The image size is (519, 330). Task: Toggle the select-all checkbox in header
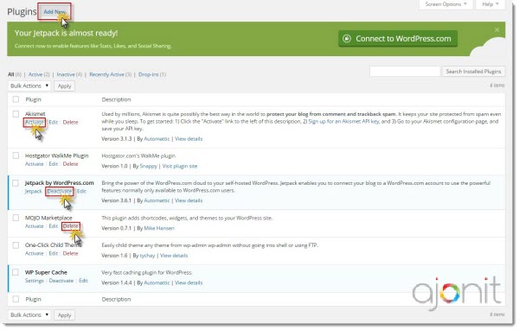tap(16, 99)
